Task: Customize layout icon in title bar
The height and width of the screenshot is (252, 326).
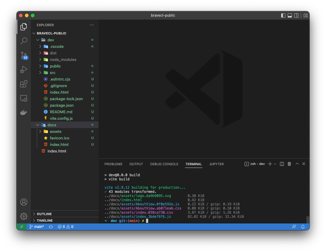Action: coord(306,15)
